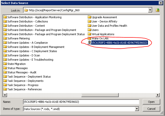Click folder icon beside Task Sequence - References
Viewport: 165px width, 116px height.
[x=5, y=89]
